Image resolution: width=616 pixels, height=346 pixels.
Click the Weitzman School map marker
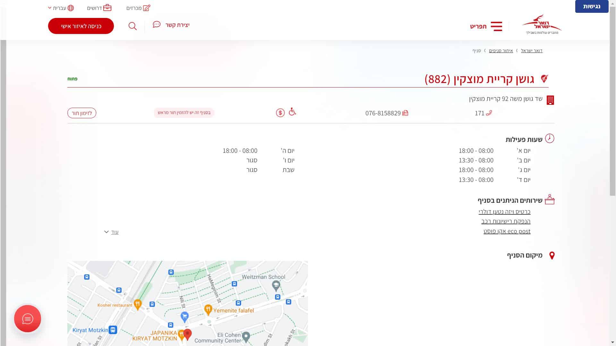pyautogui.click(x=276, y=284)
